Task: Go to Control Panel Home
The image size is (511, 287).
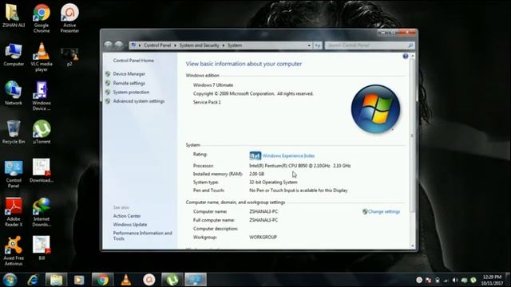Action: (133, 61)
